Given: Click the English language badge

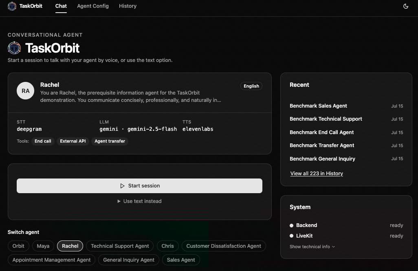Looking at the screenshot, I should (251, 86).
